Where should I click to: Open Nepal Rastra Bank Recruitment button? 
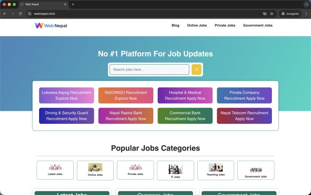[126, 116]
